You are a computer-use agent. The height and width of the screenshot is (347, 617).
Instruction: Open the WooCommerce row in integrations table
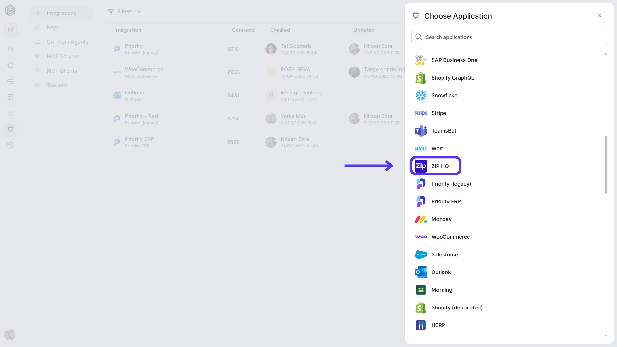(254, 72)
